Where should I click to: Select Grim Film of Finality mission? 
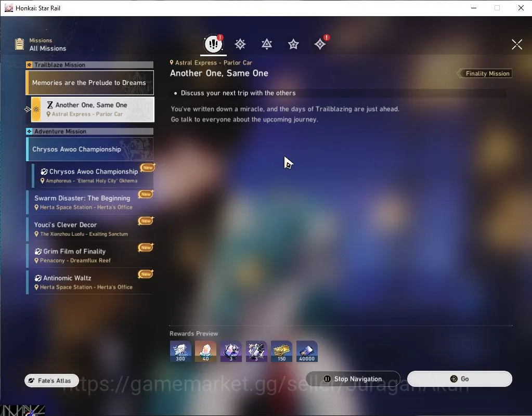[x=90, y=255]
